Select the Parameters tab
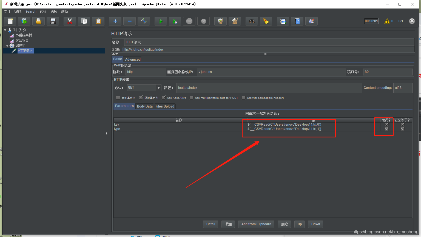This screenshot has width=421, height=237. click(x=124, y=106)
